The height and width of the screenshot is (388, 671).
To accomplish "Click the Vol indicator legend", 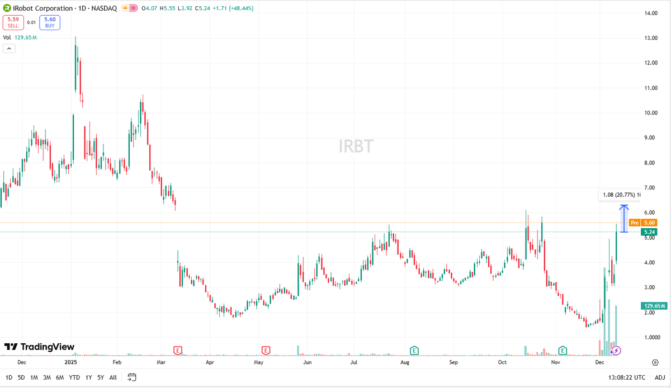I will pyautogui.click(x=20, y=37).
